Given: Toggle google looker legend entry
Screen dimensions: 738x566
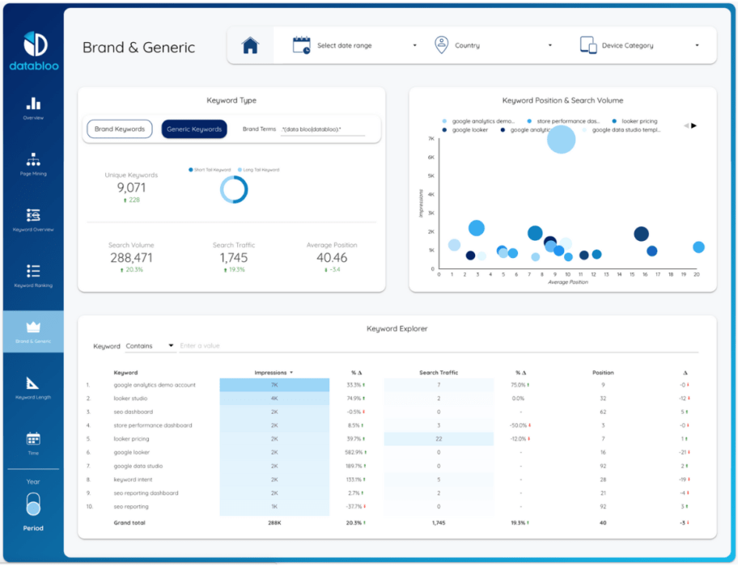Looking at the screenshot, I should (465, 129).
